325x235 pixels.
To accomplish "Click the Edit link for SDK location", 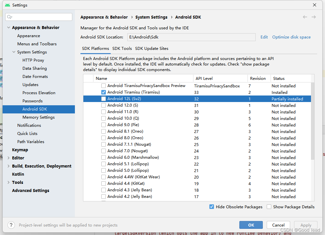I will 264,37.
